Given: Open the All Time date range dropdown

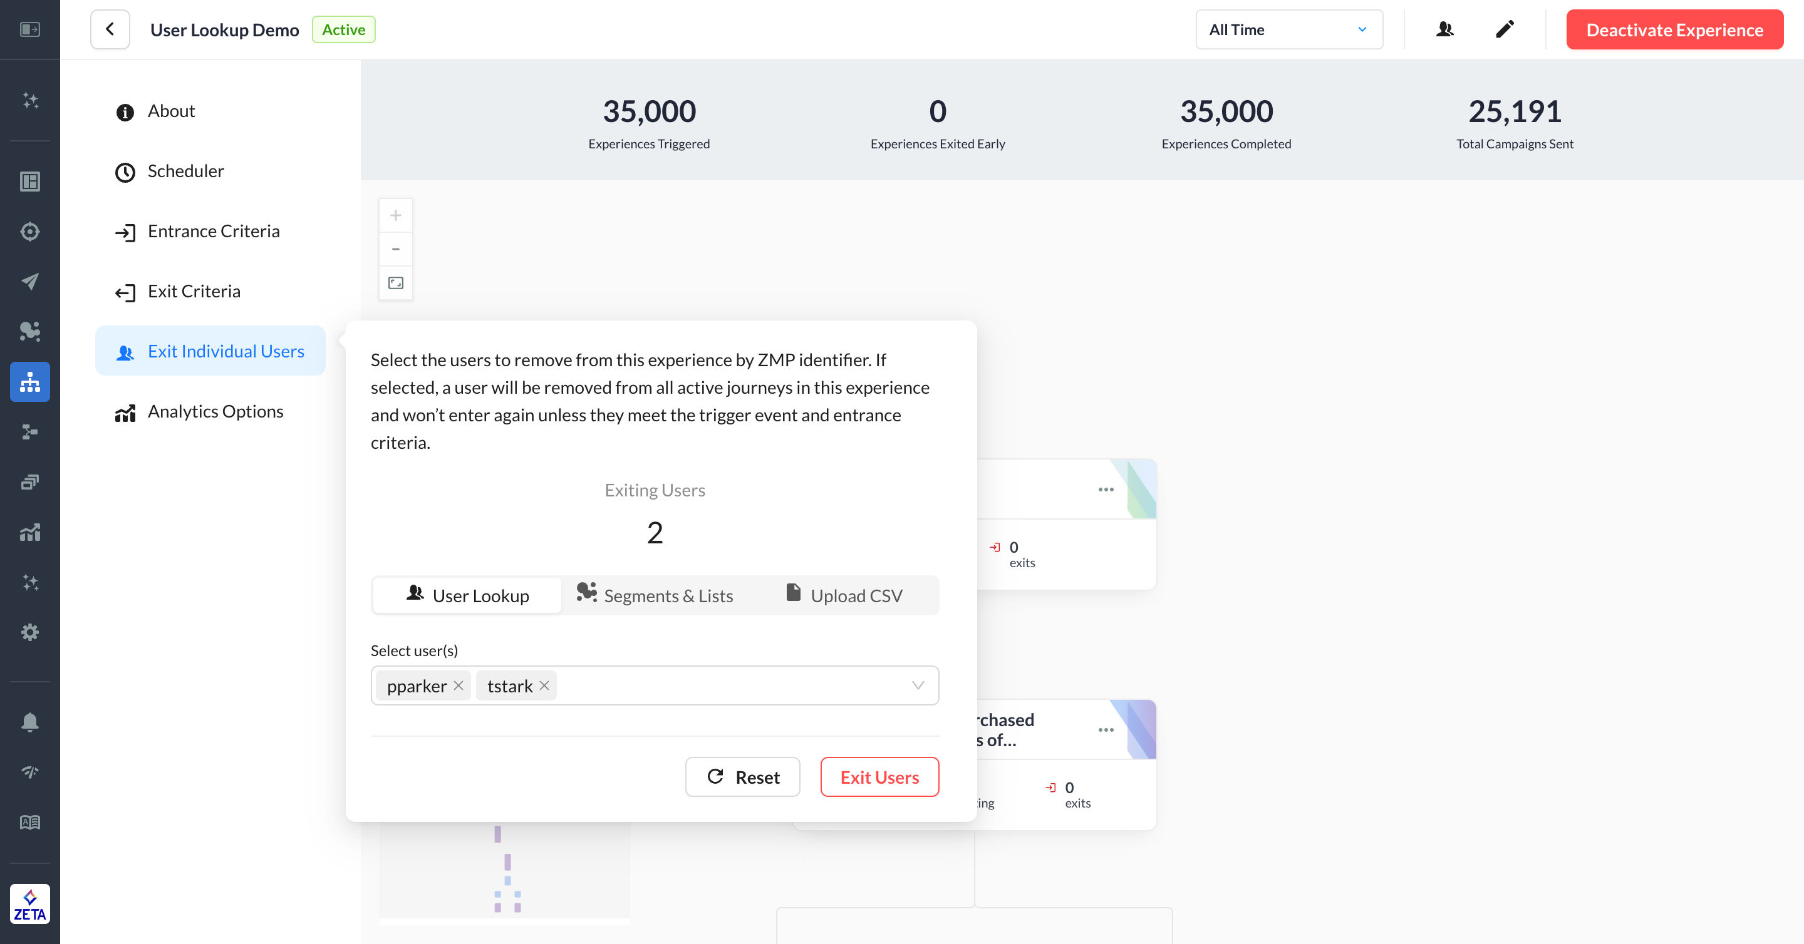Looking at the screenshot, I should click(x=1288, y=29).
